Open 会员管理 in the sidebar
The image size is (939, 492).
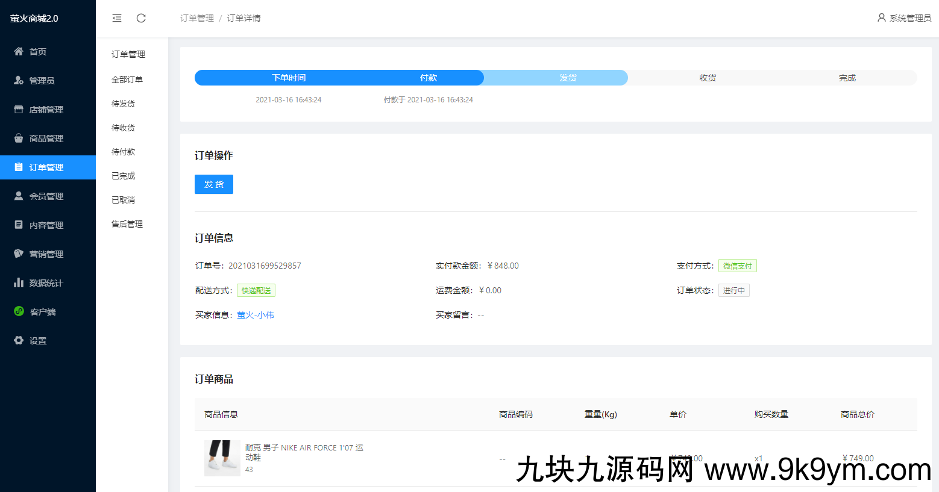coord(46,196)
